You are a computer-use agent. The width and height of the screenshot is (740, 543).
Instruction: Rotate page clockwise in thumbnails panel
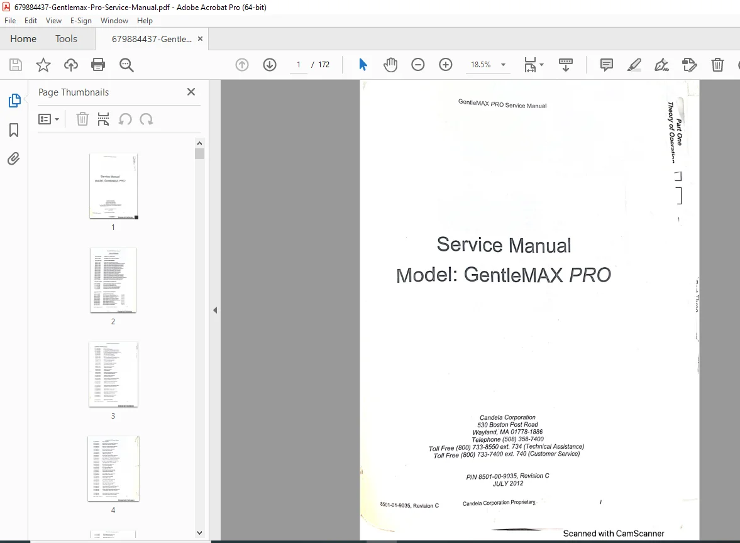[146, 119]
